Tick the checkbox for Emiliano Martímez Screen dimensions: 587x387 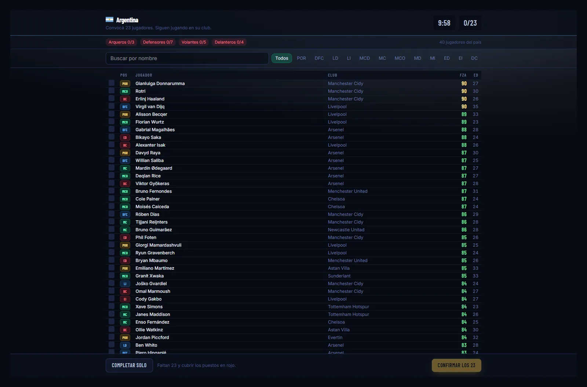[112, 268]
